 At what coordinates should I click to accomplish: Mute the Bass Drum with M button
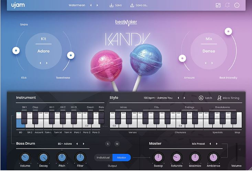117,144
